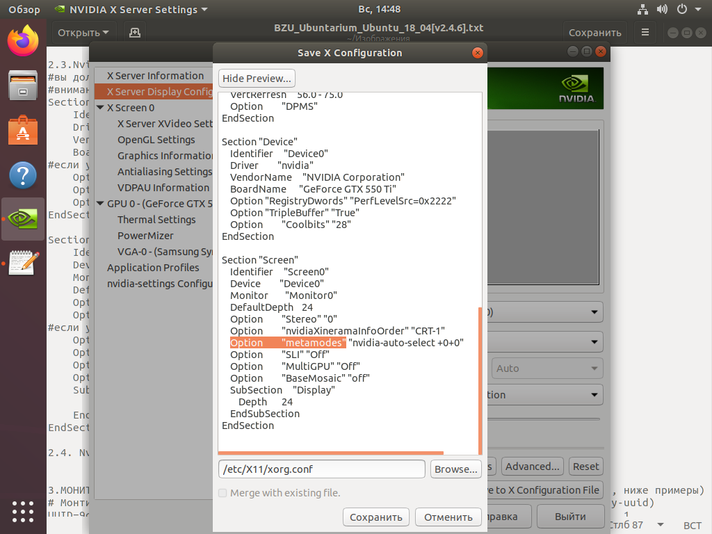Viewport: 712px width, 534px height.
Task: Open the text editor dock icon
Action: pyautogui.click(x=24, y=262)
